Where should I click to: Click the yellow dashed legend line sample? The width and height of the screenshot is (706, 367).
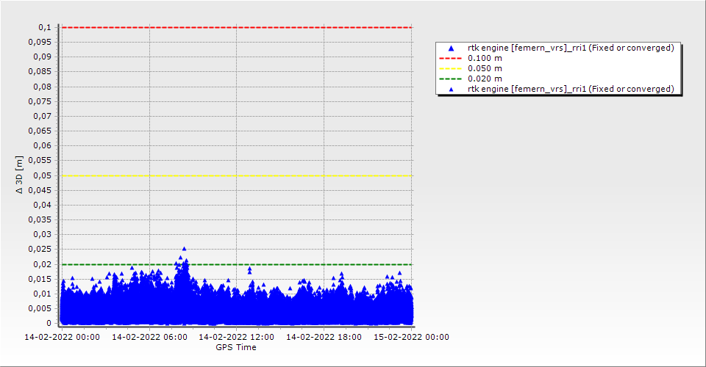pyautogui.click(x=451, y=68)
